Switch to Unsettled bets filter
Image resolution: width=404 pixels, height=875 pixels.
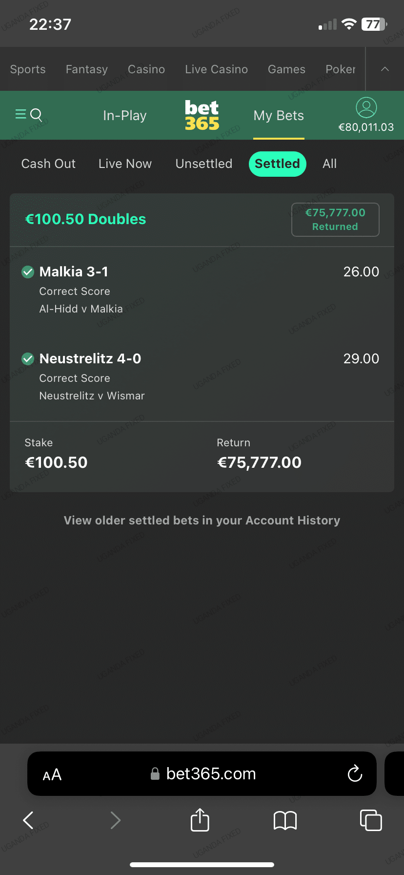tap(204, 164)
